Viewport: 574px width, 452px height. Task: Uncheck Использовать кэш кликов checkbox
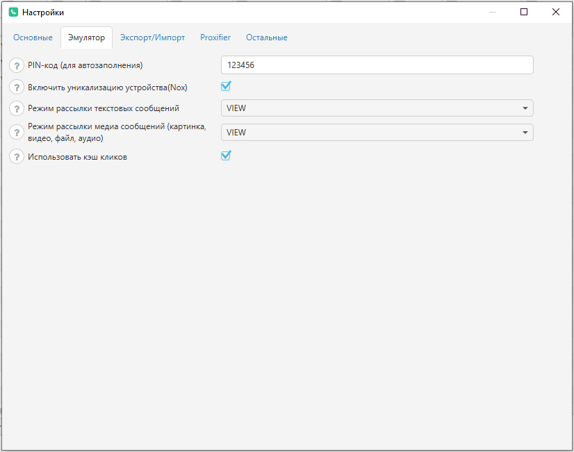click(x=226, y=156)
